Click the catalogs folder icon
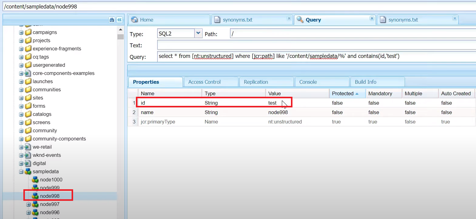Viewport: 476px width, 219px height. click(28, 114)
